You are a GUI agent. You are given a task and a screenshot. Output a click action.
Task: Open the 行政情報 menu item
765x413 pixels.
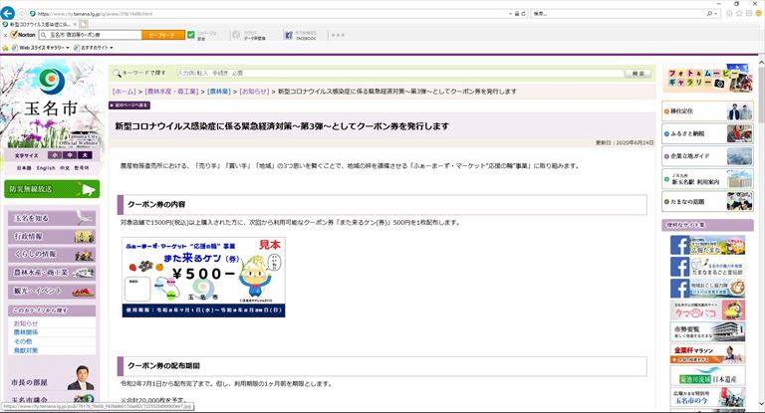point(51,236)
